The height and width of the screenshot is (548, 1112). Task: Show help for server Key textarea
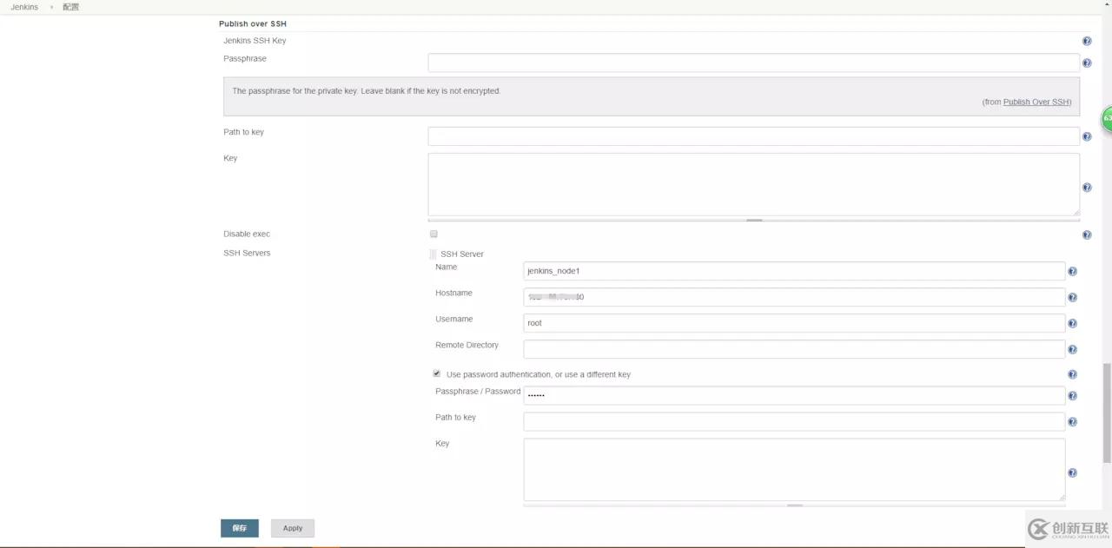point(1072,473)
